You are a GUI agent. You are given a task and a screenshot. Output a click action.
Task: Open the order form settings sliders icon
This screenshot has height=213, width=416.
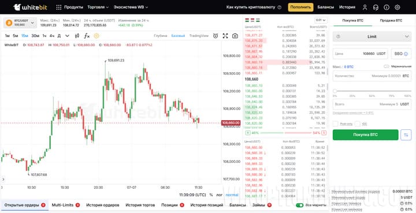[406, 135]
